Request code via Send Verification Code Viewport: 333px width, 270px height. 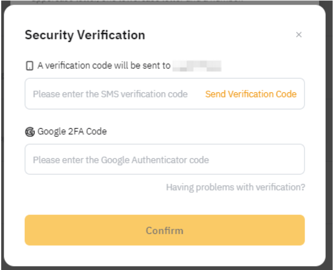coord(251,94)
